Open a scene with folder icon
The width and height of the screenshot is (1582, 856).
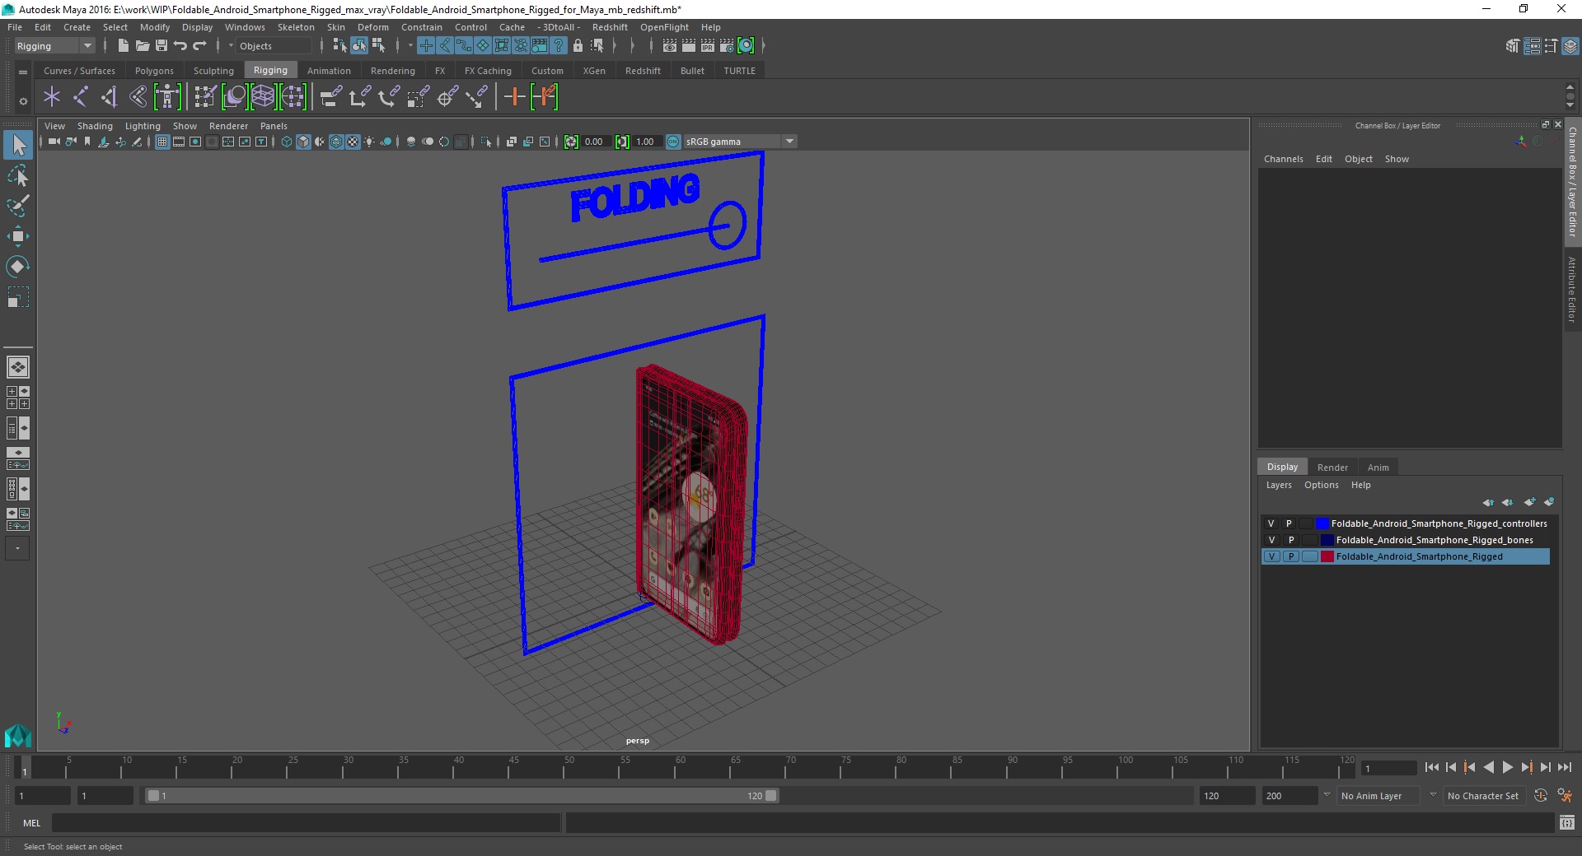142,46
